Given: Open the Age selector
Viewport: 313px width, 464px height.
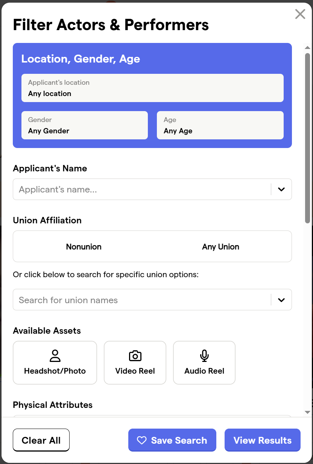Looking at the screenshot, I should pyautogui.click(x=220, y=125).
